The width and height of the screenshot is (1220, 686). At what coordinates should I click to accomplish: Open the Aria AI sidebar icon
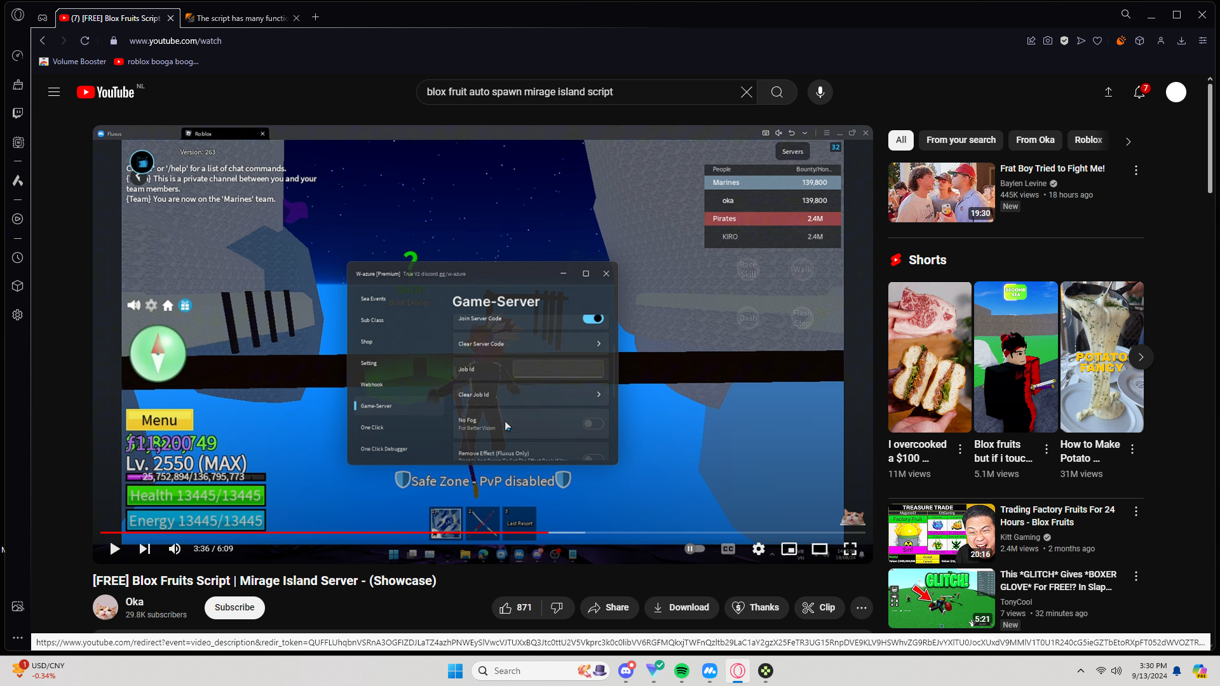tap(18, 181)
